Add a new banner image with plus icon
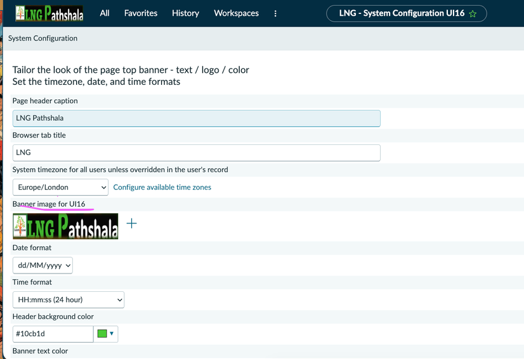 [132, 224]
